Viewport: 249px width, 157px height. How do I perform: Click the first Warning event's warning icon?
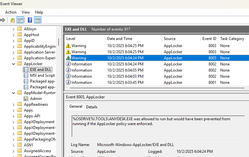(x=68, y=46)
